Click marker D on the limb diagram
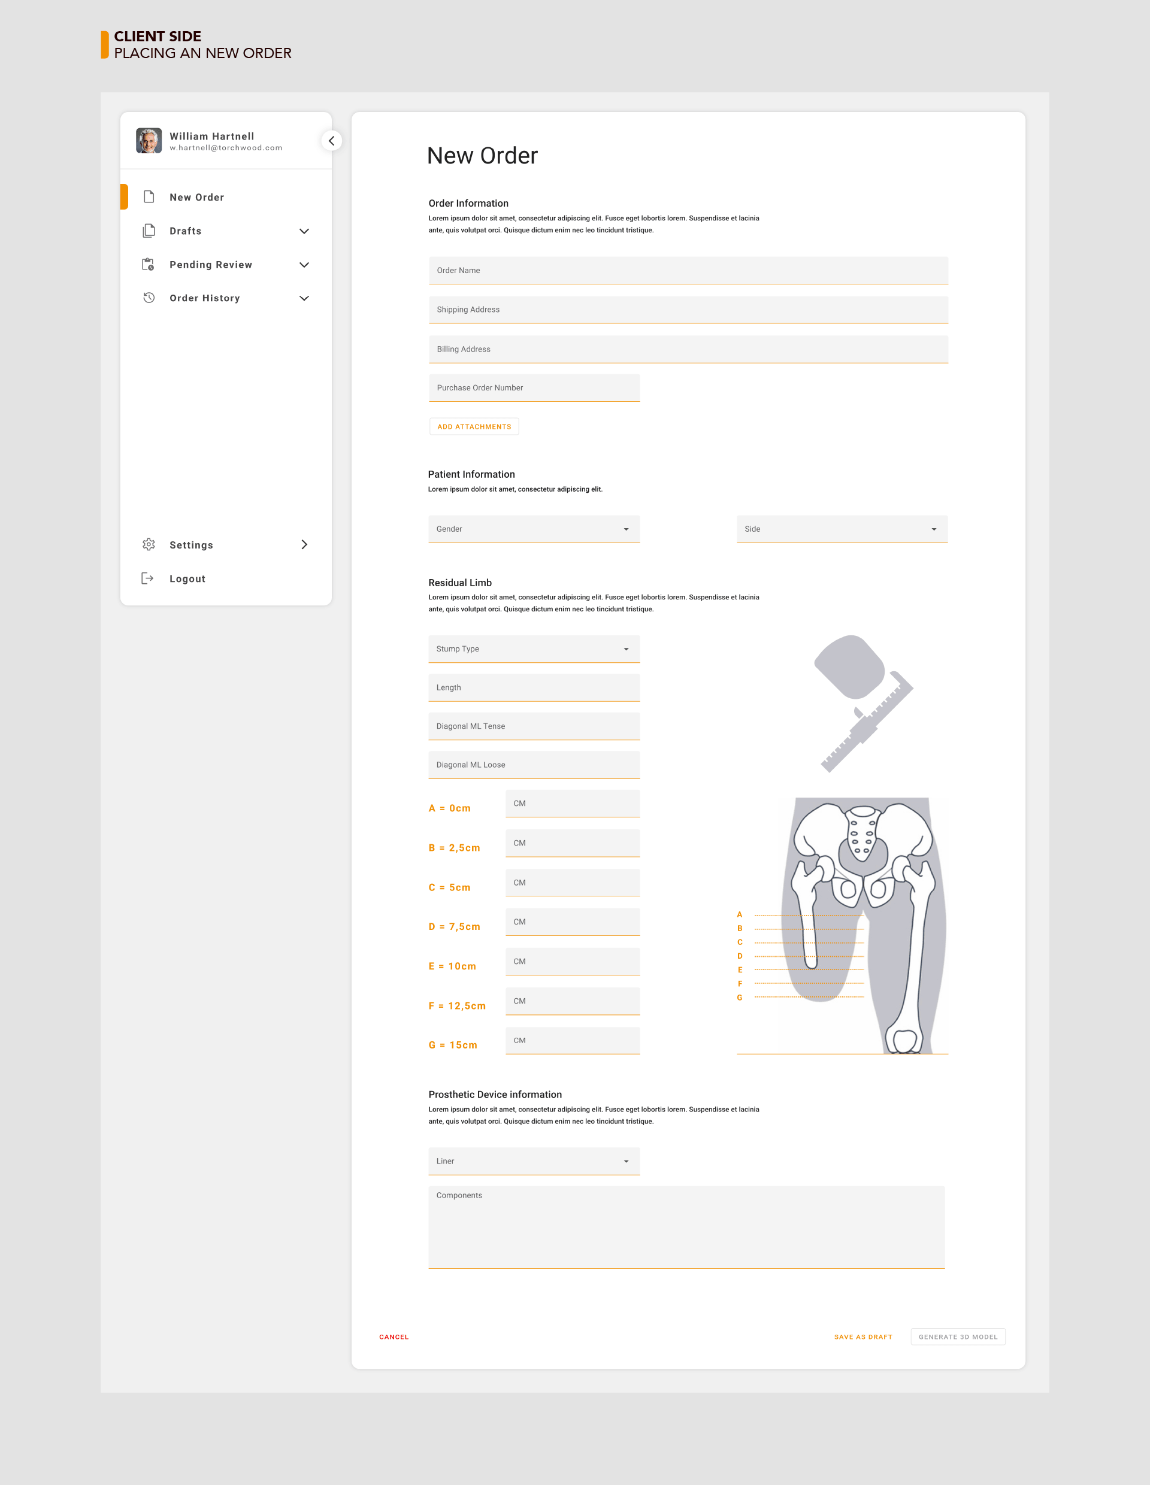The height and width of the screenshot is (1485, 1150). pos(739,956)
